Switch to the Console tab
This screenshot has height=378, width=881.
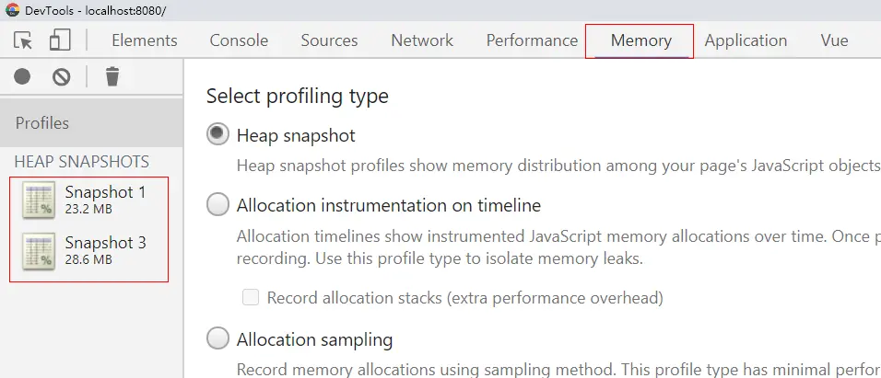pos(239,40)
